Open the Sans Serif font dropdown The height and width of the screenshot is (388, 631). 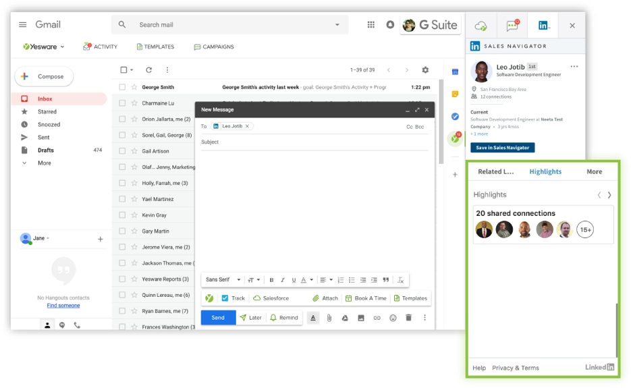[223, 280]
